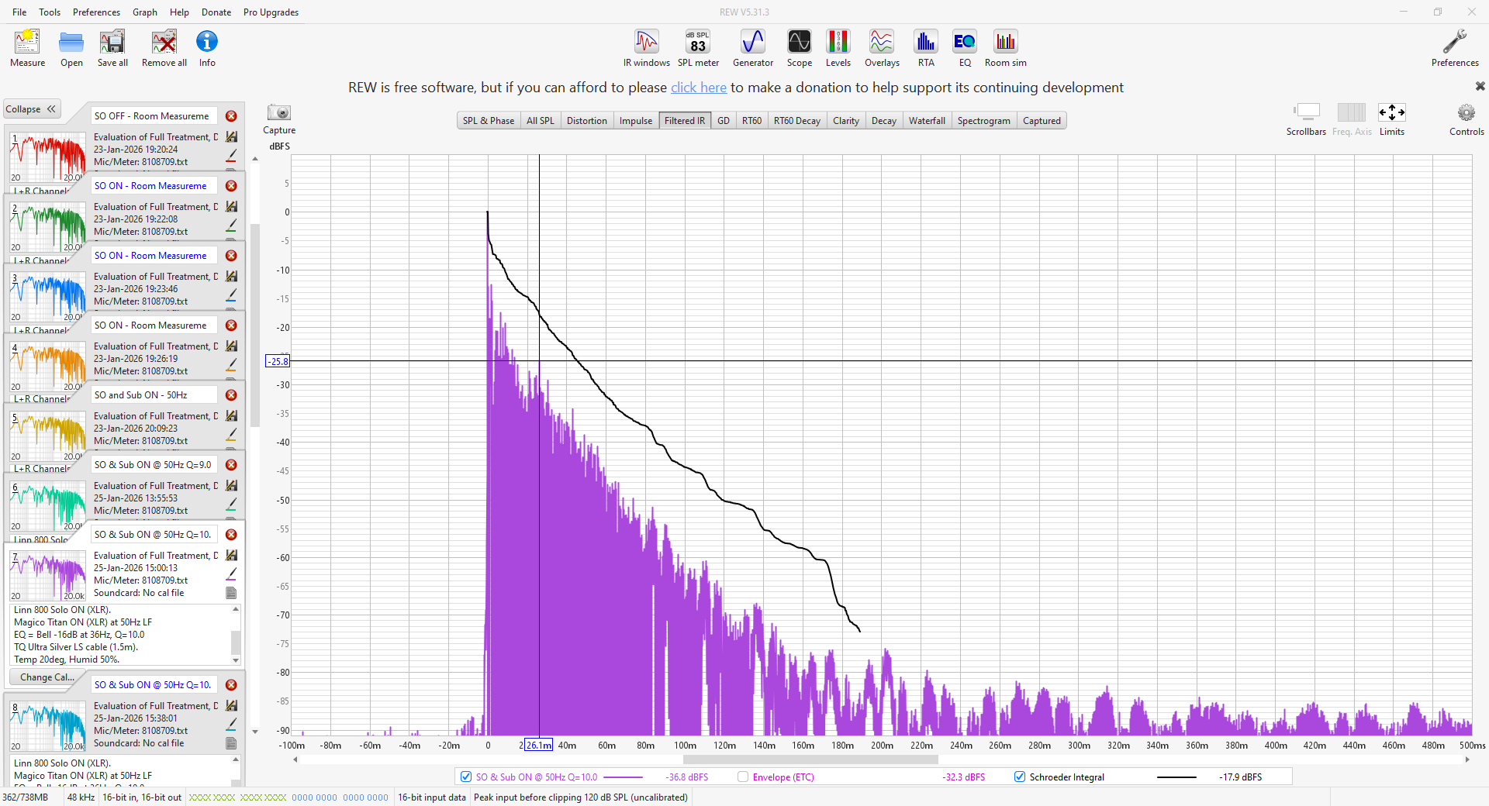Image resolution: width=1489 pixels, height=806 pixels.
Task: Click the Capture camera icon
Action: pos(278,113)
